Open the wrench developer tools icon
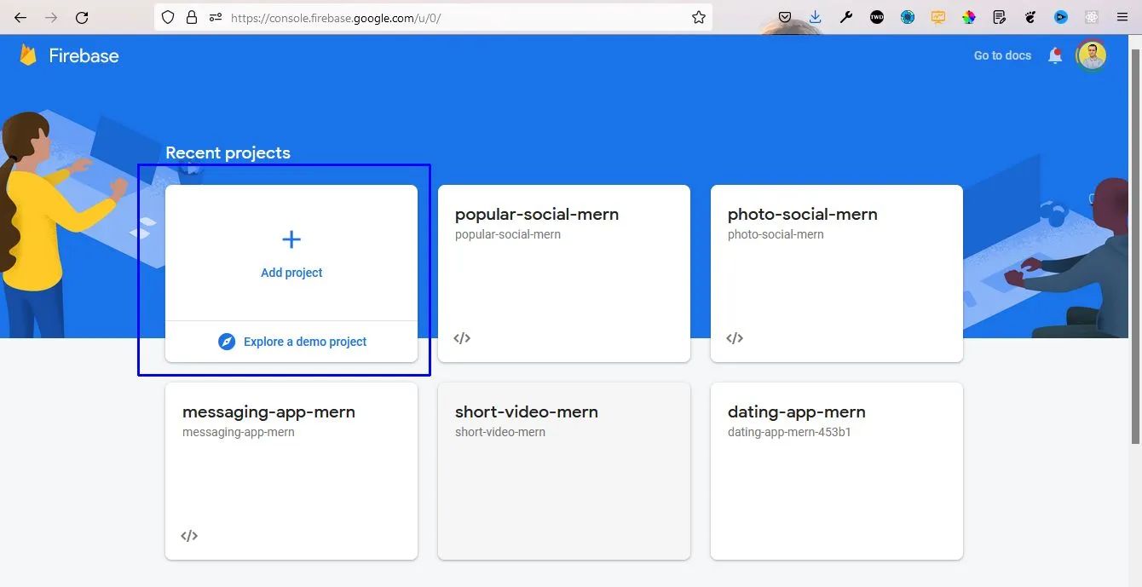Screen dimensions: 1142x587 pyautogui.click(x=846, y=17)
